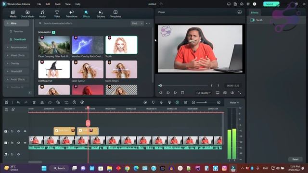Image resolution: width=308 pixels, height=173 pixels.
Task: Expand the Mine category
Action: [17, 24]
